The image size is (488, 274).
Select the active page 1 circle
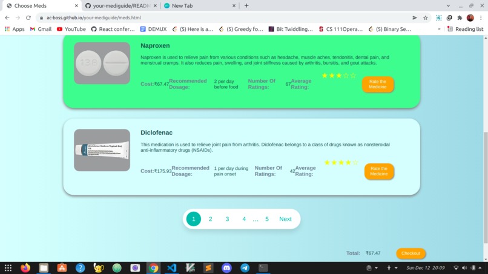pyautogui.click(x=194, y=219)
